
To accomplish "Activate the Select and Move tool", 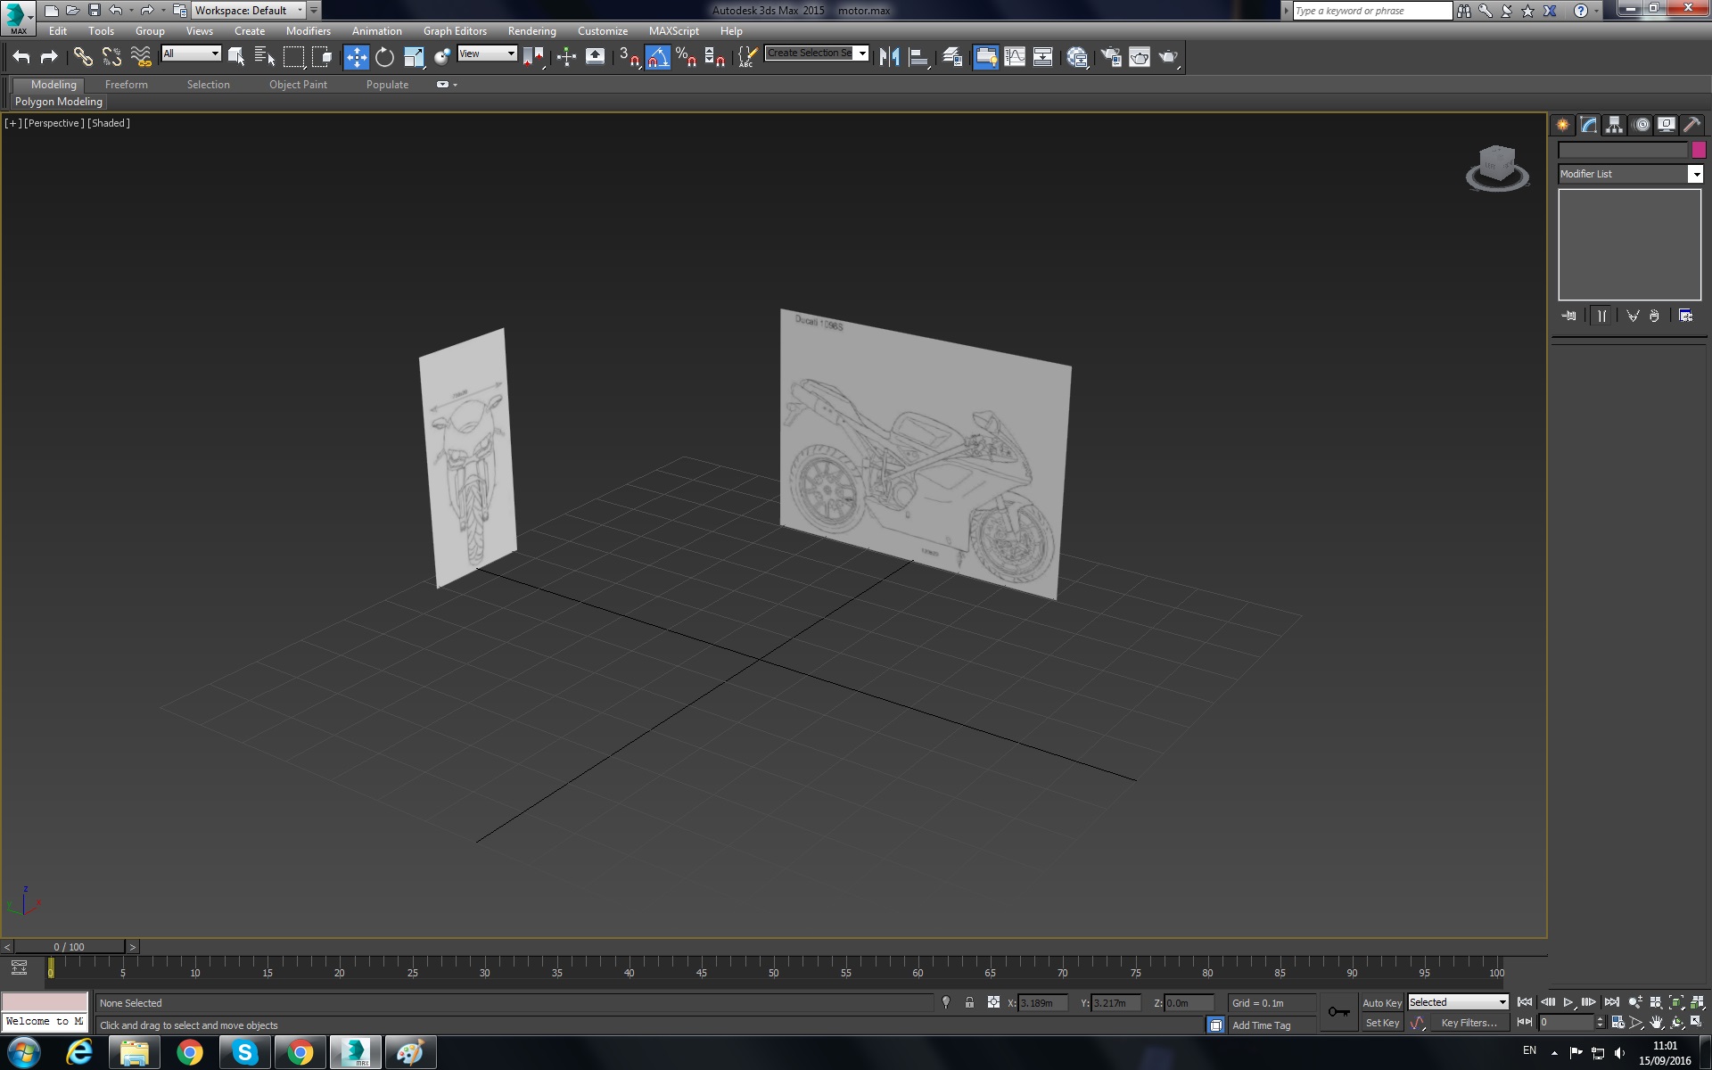I will coord(356,57).
